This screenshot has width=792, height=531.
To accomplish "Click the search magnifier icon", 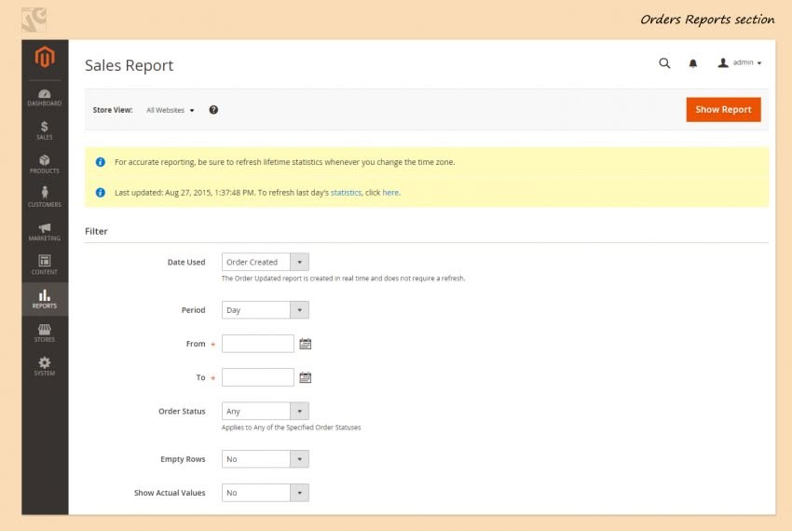I will pyautogui.click(x=664, y=63).
